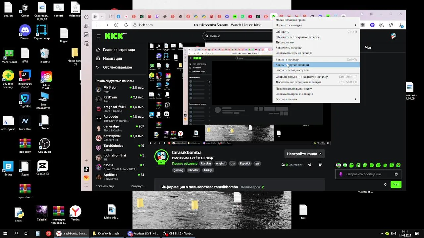This screenshot has height=238, width=424.
Task: Select 'Закрепить вкладку' menu item
Action: [x=316, y=48]
